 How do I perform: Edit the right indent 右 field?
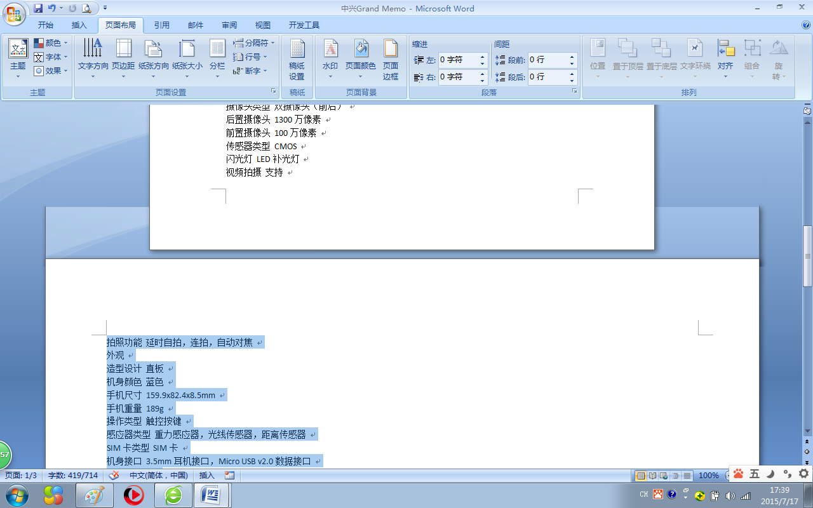[458, 77]
